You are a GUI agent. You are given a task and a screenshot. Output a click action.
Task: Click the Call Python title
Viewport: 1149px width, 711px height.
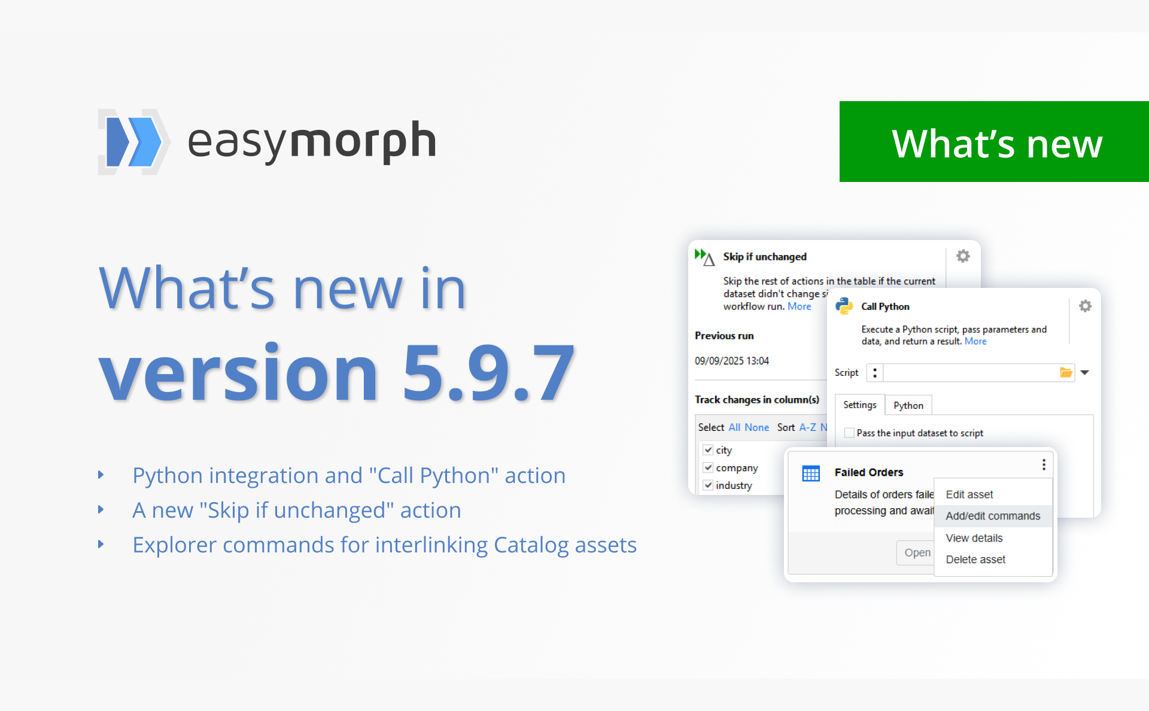[885, 306]
